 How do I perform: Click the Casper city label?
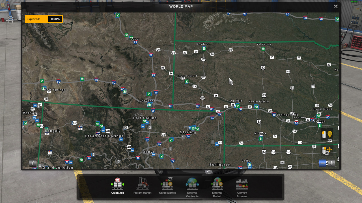coord(134,39)
